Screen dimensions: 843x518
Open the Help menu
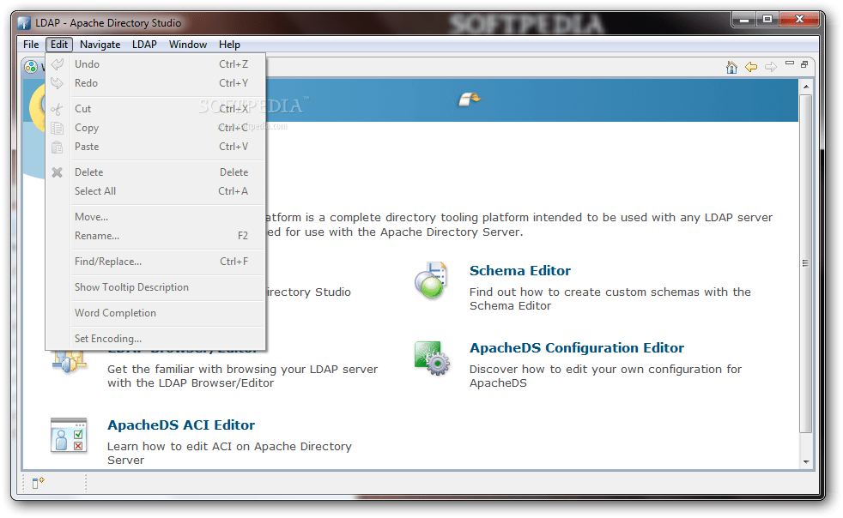coord(229,45)
